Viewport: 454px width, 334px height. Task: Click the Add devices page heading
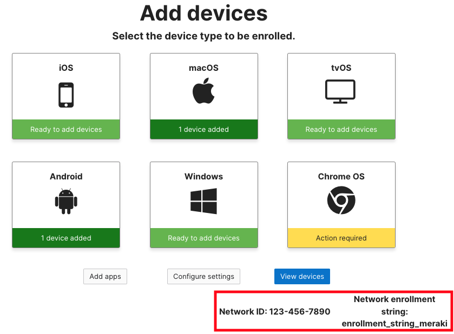[203, 14]
